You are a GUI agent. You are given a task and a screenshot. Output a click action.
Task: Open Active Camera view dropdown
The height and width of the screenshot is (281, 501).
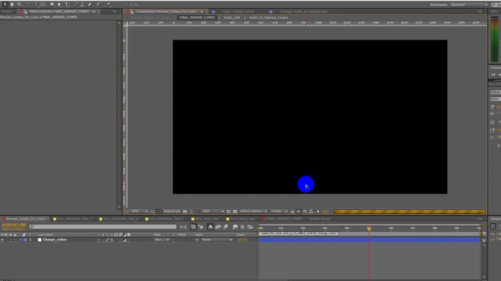pos(254,211)
